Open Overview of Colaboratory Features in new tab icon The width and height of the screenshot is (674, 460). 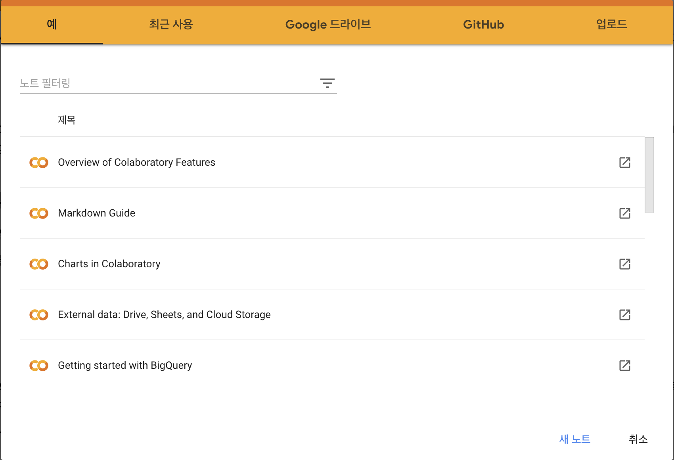pos(625,162)
